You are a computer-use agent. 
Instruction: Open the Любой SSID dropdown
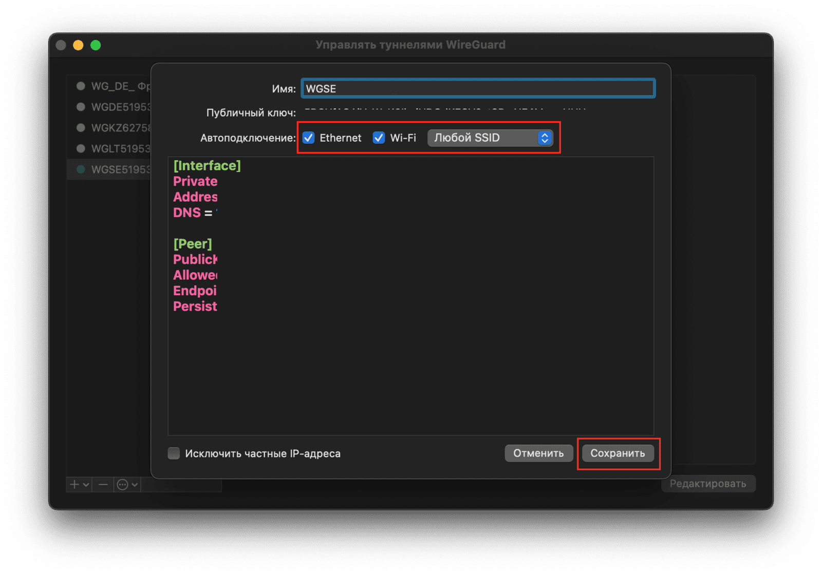click(490, 138)
